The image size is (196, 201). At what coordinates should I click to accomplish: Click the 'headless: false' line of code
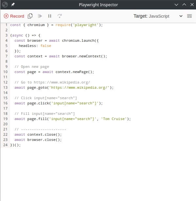click(x=35, y=46)
